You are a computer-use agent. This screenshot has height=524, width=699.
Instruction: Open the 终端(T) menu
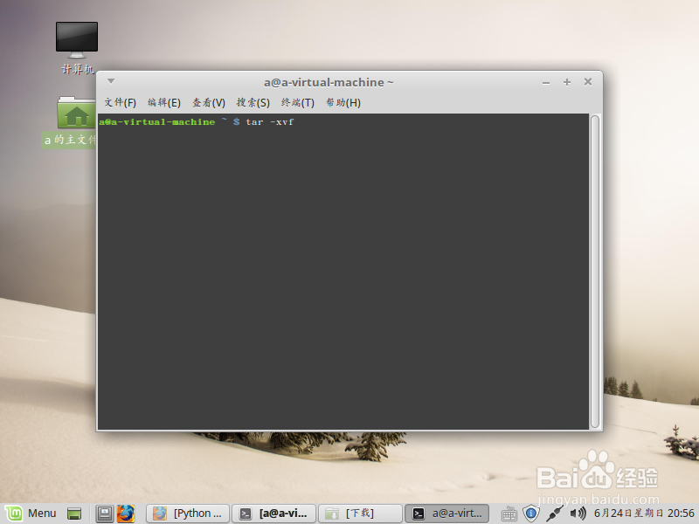pos(297,102)
